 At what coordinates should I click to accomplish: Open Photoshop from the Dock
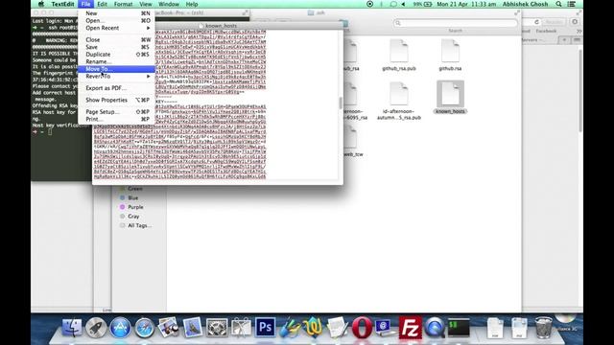click(x=265, y=328)
